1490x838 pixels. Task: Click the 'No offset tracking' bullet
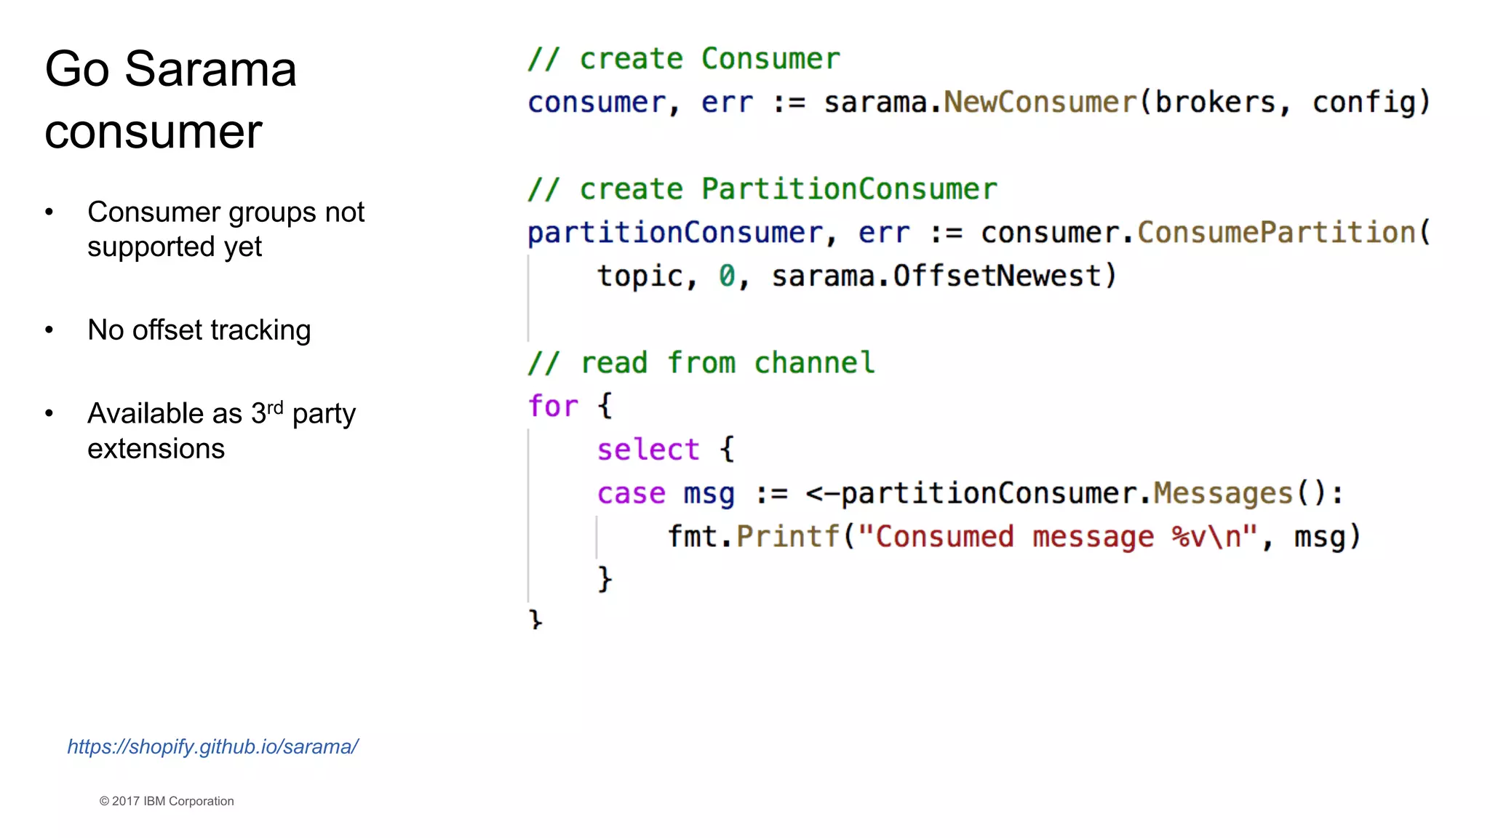click(x=199, y=330)
